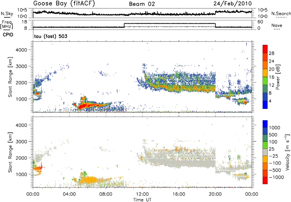Click the Nave axis value '60'

tap(260, 22)
